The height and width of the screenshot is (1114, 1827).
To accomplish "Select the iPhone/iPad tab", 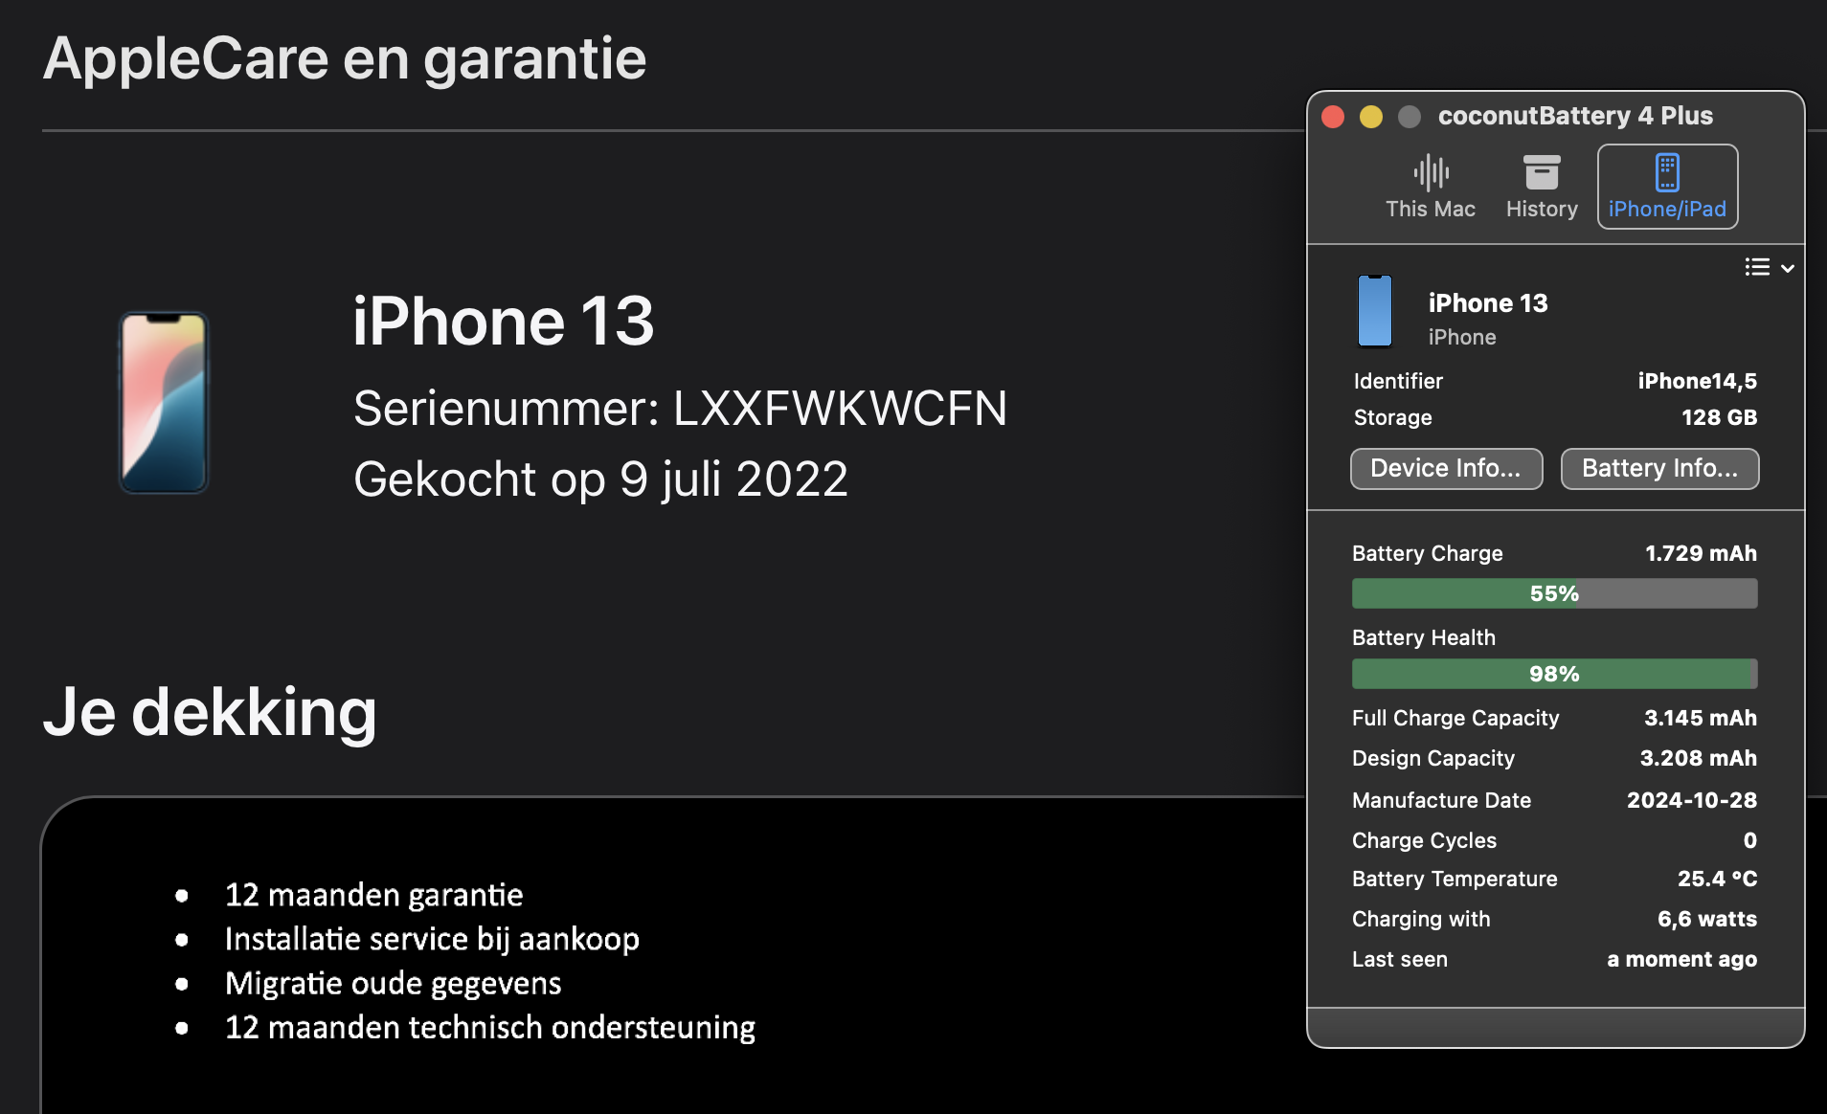I will pyautogui.click(x=1667, y=187).
